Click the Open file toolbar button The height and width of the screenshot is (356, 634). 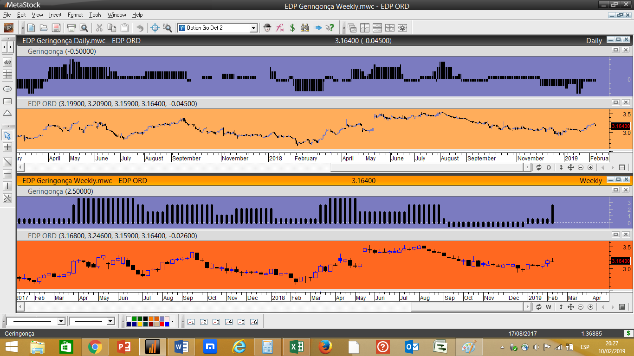pyautogui.click(x=44, y=28)
